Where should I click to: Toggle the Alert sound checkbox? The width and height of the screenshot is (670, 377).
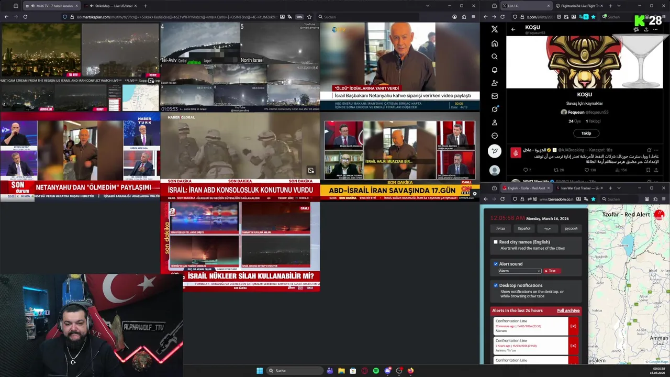[x=496, y=264]
